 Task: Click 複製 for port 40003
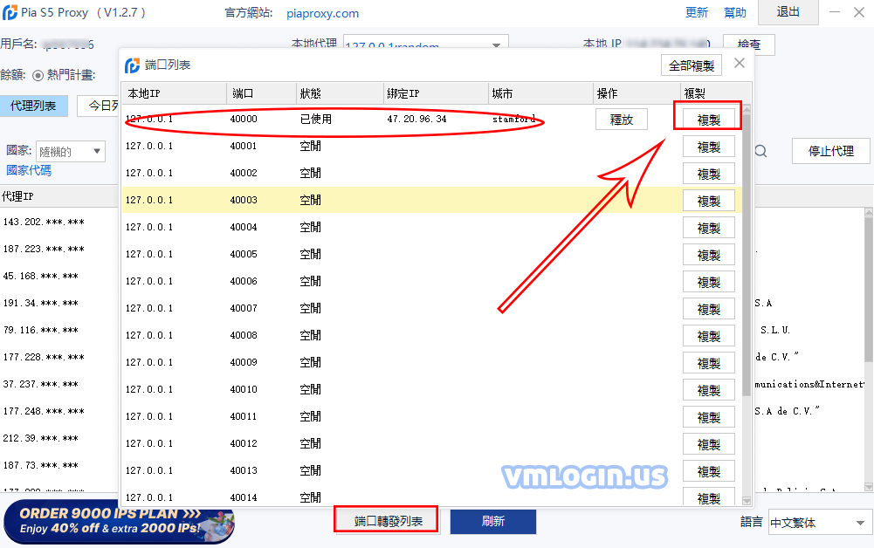tap(708, 201)
